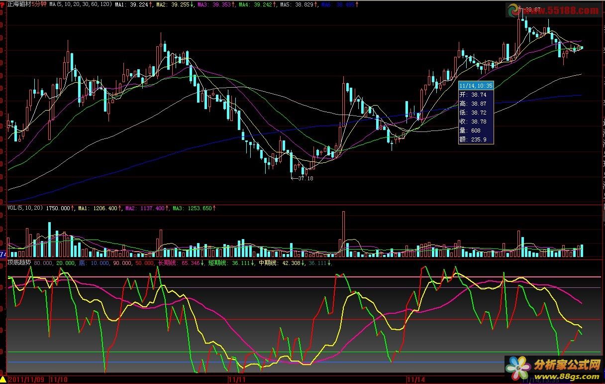Select the tooltip close value 38.78
605x384 pixels.
click(480, 121)
